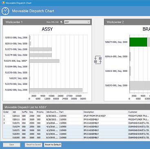Viewport: 150px width, 149px height.
Task: Select the highlighted row for job 510274
Action: tap(77, 127)
